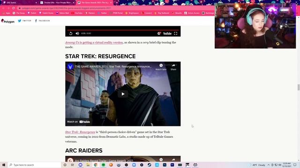Open the Connect bookmark
This screenshot has height=168, width=300.
click(147, 13)
